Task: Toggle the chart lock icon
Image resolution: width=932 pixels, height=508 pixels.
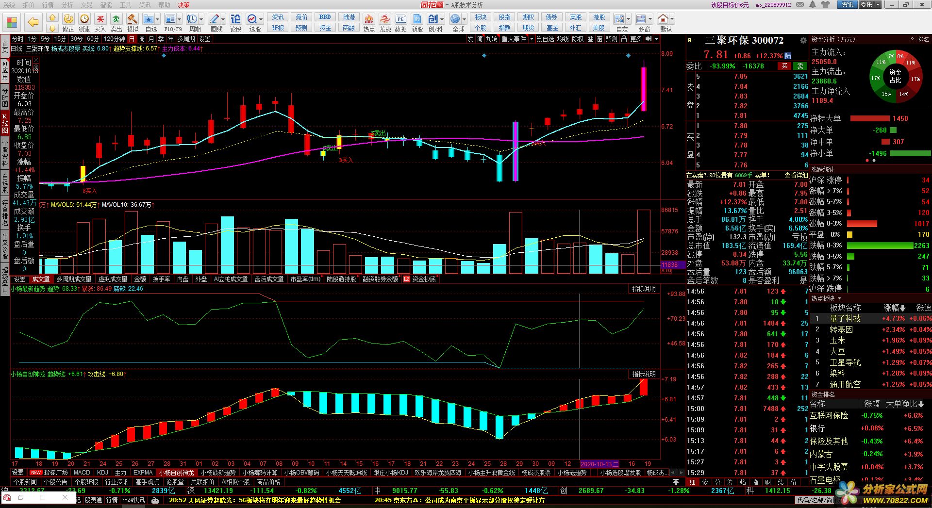Action: pyautogui.click(x=624, y=39)
